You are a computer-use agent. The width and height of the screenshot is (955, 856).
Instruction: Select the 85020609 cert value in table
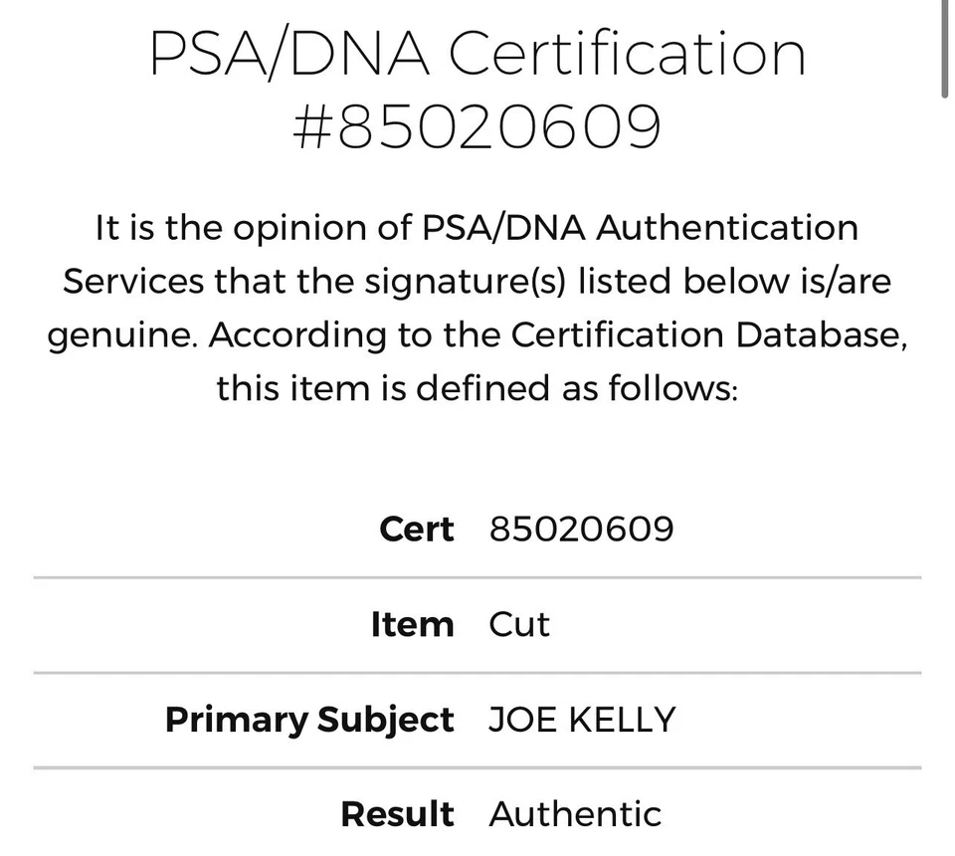(581, 529)
